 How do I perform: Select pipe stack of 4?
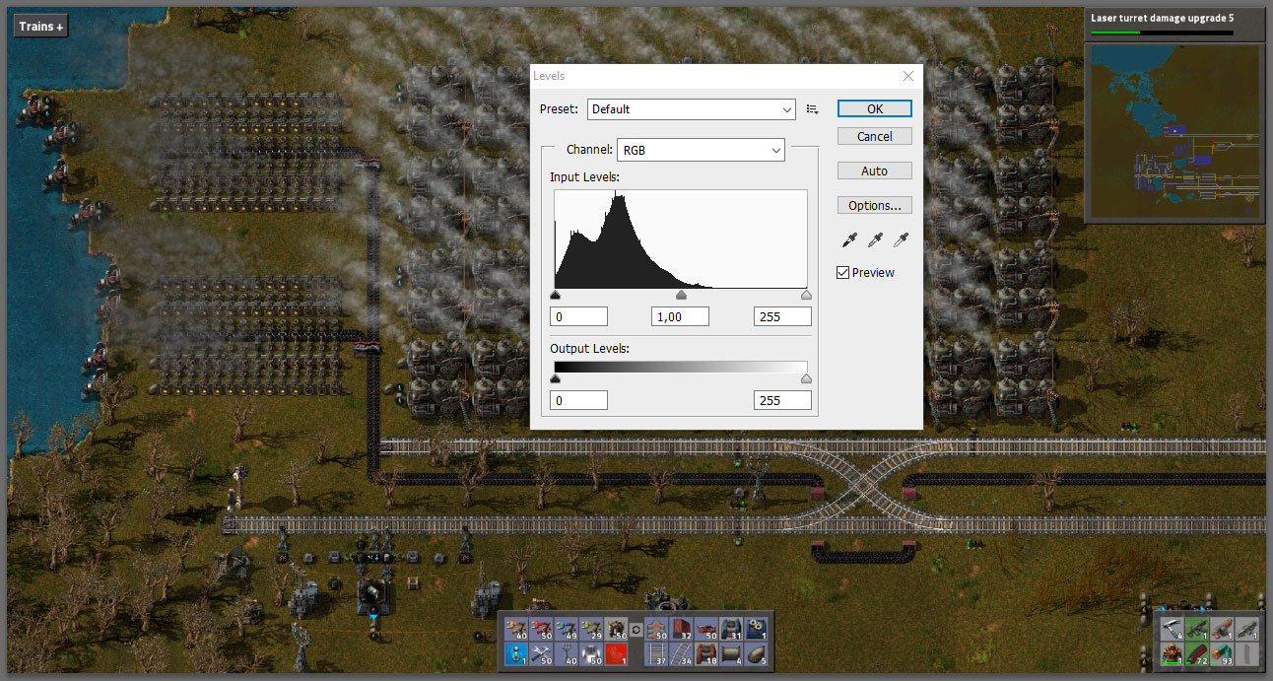[731, 653]
